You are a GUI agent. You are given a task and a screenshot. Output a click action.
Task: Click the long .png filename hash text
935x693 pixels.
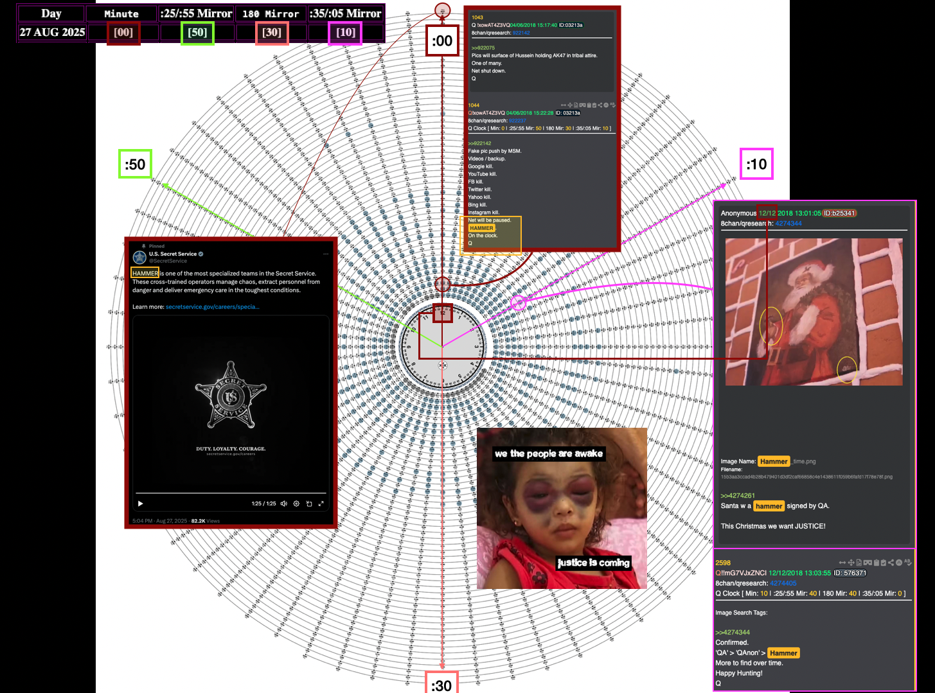point(806,477)
